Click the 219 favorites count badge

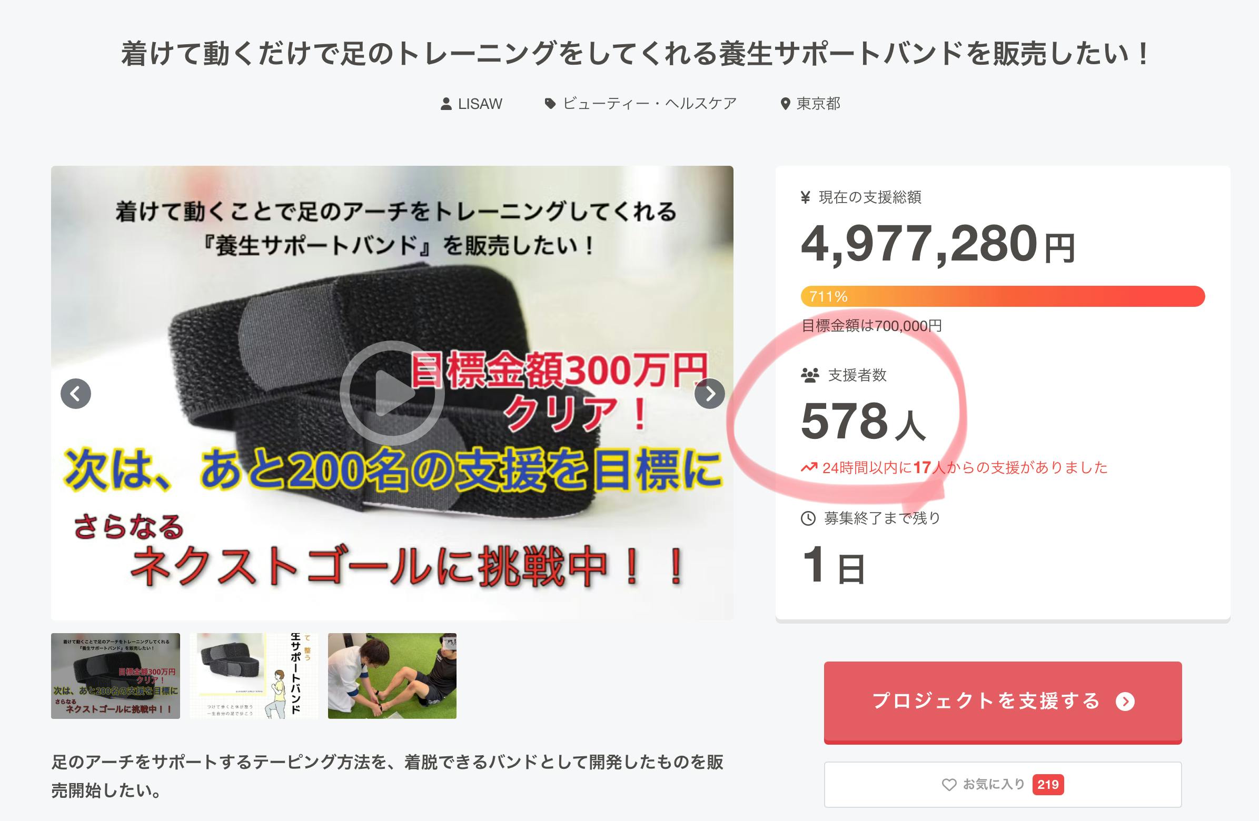click(1048, 785)
